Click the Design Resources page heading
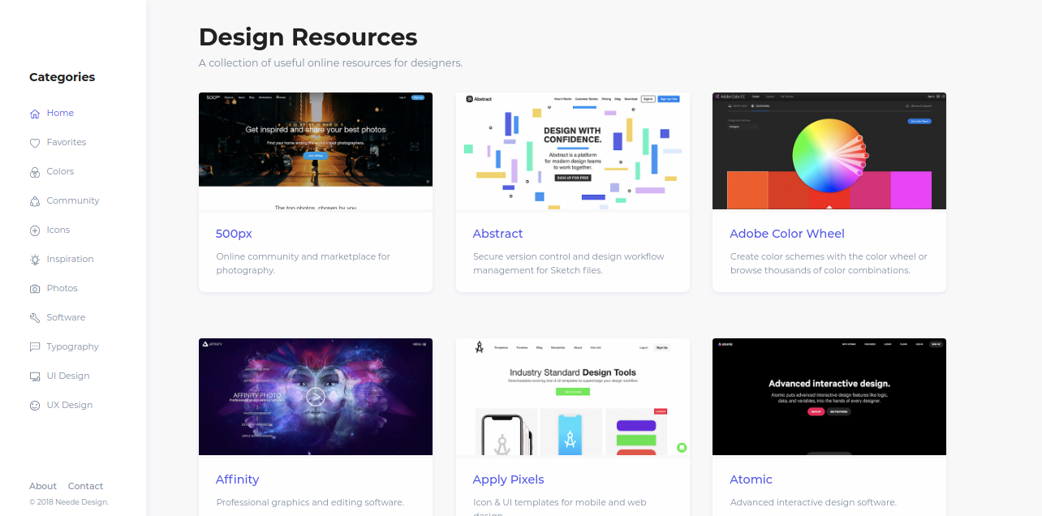 (308, 37)
